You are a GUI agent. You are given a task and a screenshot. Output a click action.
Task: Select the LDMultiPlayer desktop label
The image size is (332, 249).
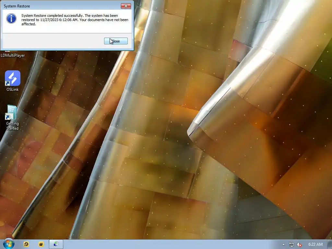[13, 55]
